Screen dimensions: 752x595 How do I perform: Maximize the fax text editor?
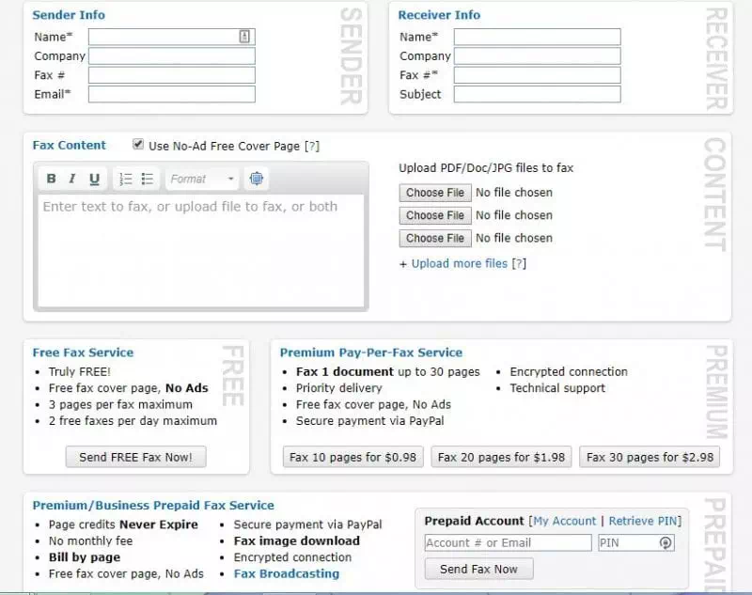coord(257,179)
